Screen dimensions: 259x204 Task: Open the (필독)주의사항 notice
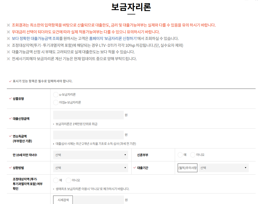point(187,167)
